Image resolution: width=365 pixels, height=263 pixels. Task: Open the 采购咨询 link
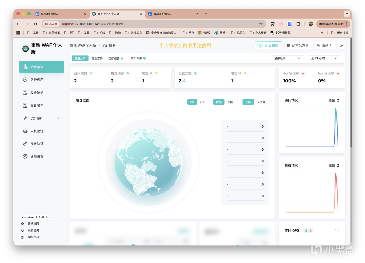[33, 230]
